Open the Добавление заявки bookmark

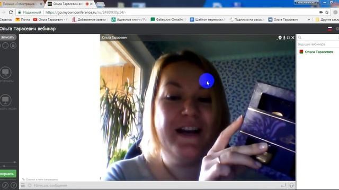coord(89,20)
